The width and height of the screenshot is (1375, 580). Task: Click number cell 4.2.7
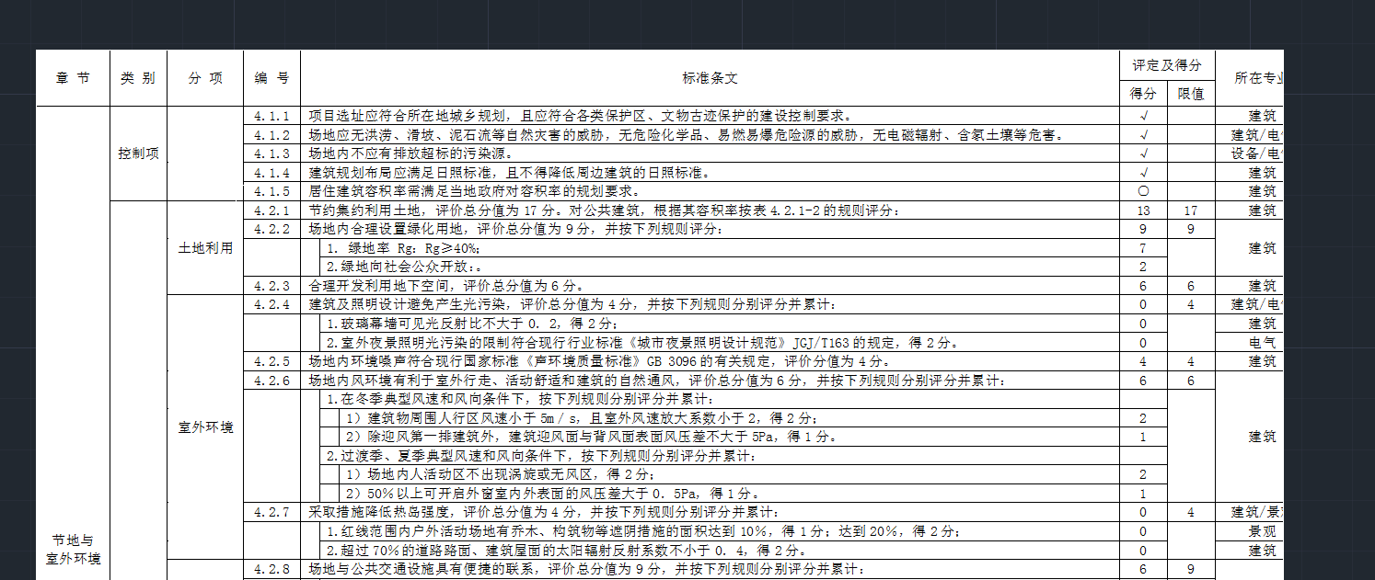(272, 512)
